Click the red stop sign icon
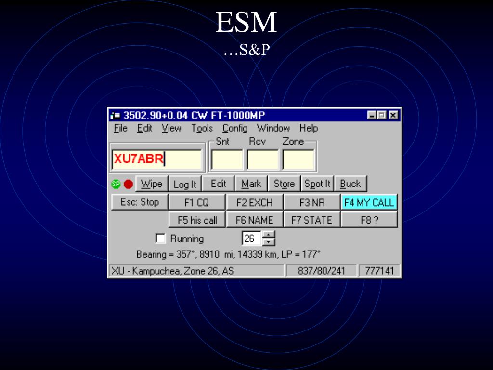Screen dimensions: 493x370 point(128,184)
